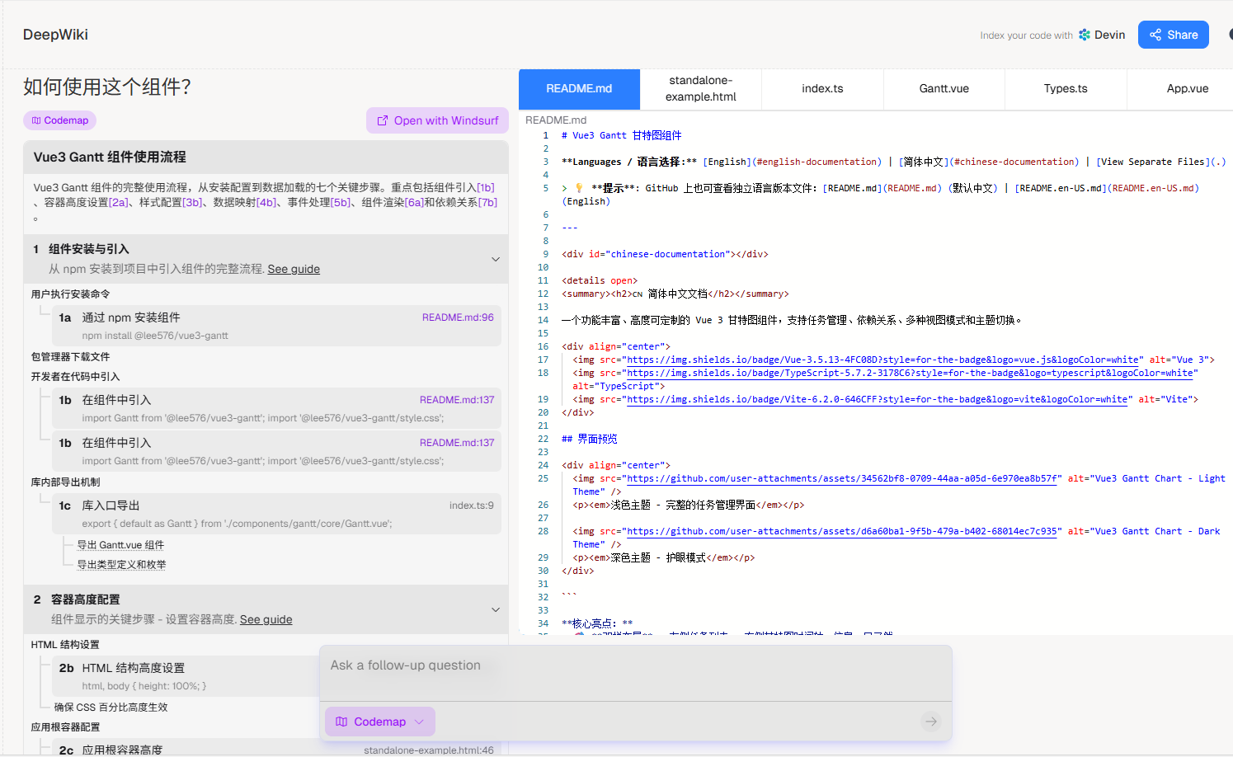Click the npm install @lee576/vue3-gantt command text
Screen dimensions: 1233x757
point(155,336)
